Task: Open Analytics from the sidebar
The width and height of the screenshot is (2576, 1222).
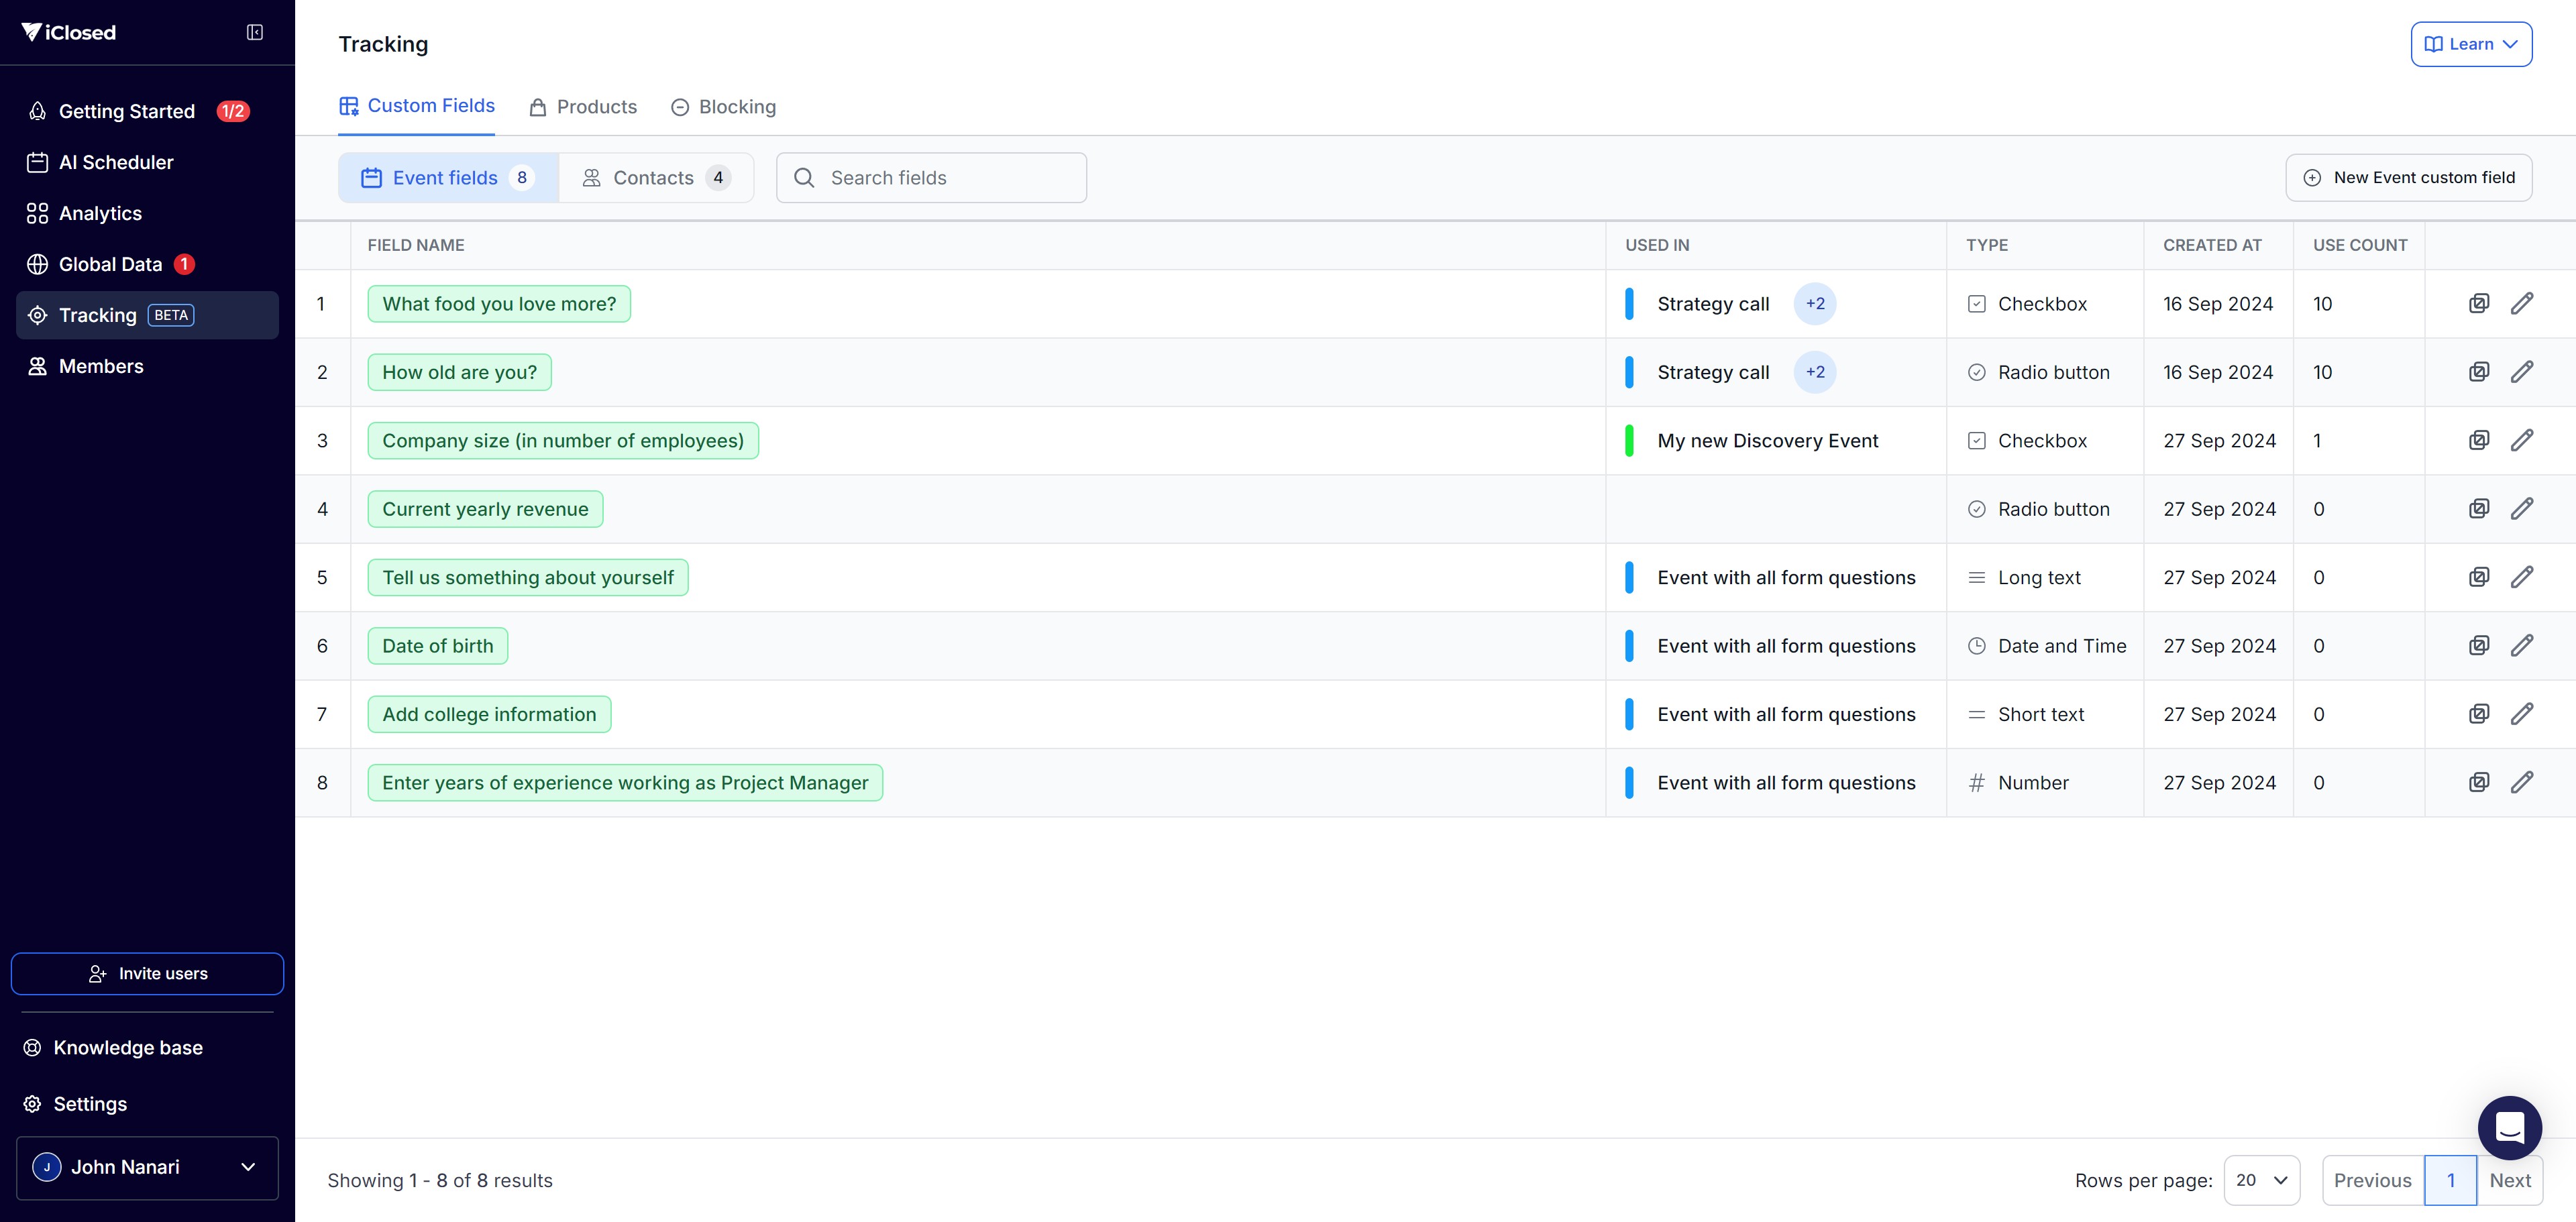Action: pos(100,213)
